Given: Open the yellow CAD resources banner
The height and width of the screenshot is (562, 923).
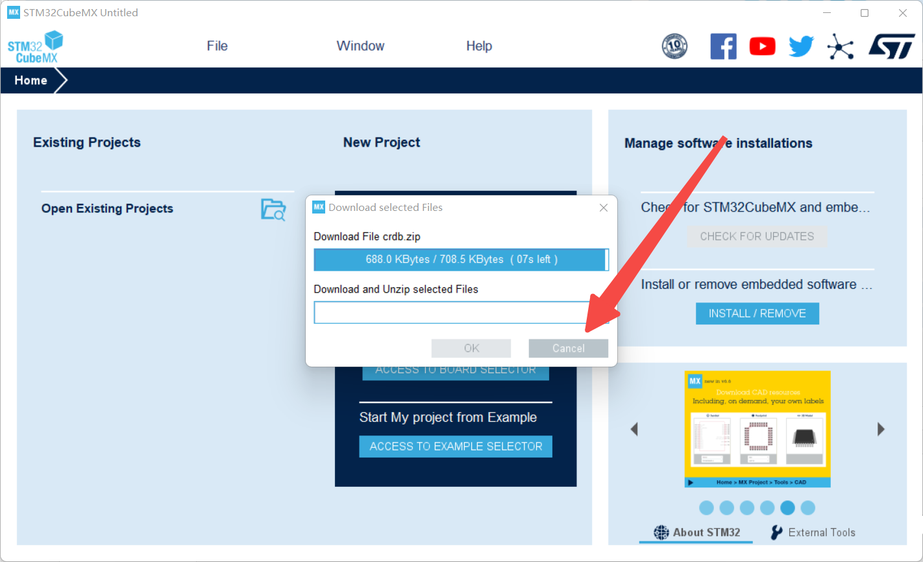Looking at the screenshot, I should (x=757, y=429).
